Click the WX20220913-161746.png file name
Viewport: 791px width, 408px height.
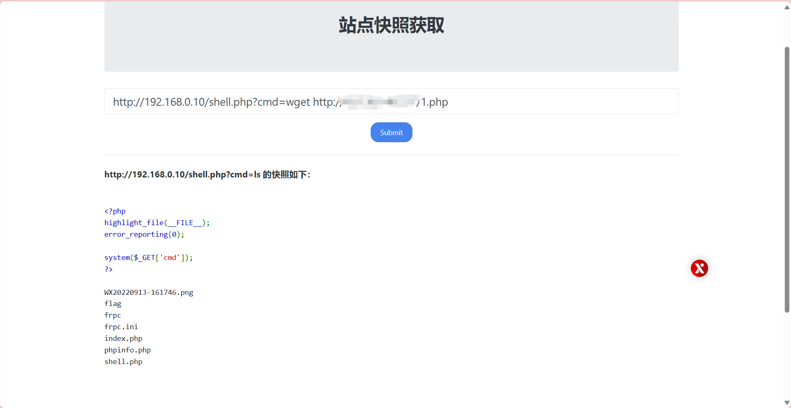click(x=149, y=292)
